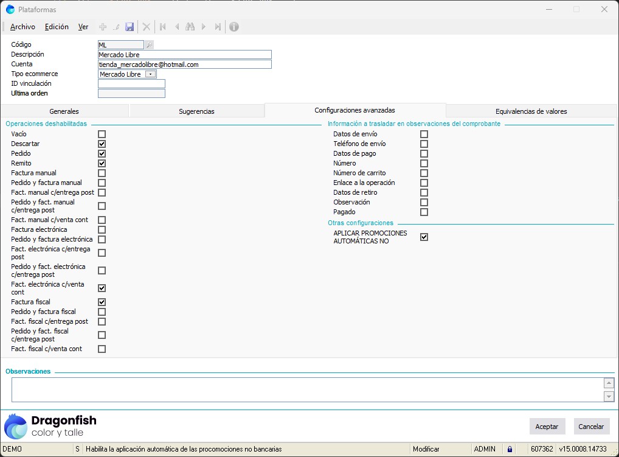This screenshot has width=619, height=457.
Task: Enable the Factura manual checkbox
Action: pos(102,173)
